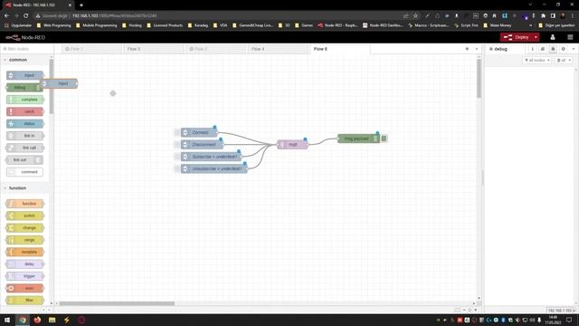
Task: Select the range node in the palette
Action: click(x=24, y=240)
